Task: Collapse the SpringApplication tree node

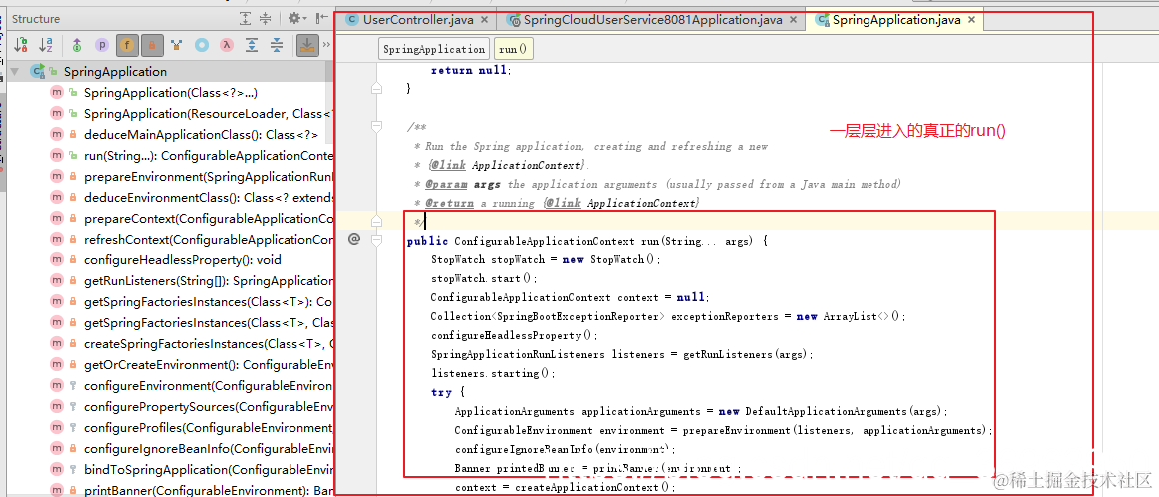Action: (15, 72)
